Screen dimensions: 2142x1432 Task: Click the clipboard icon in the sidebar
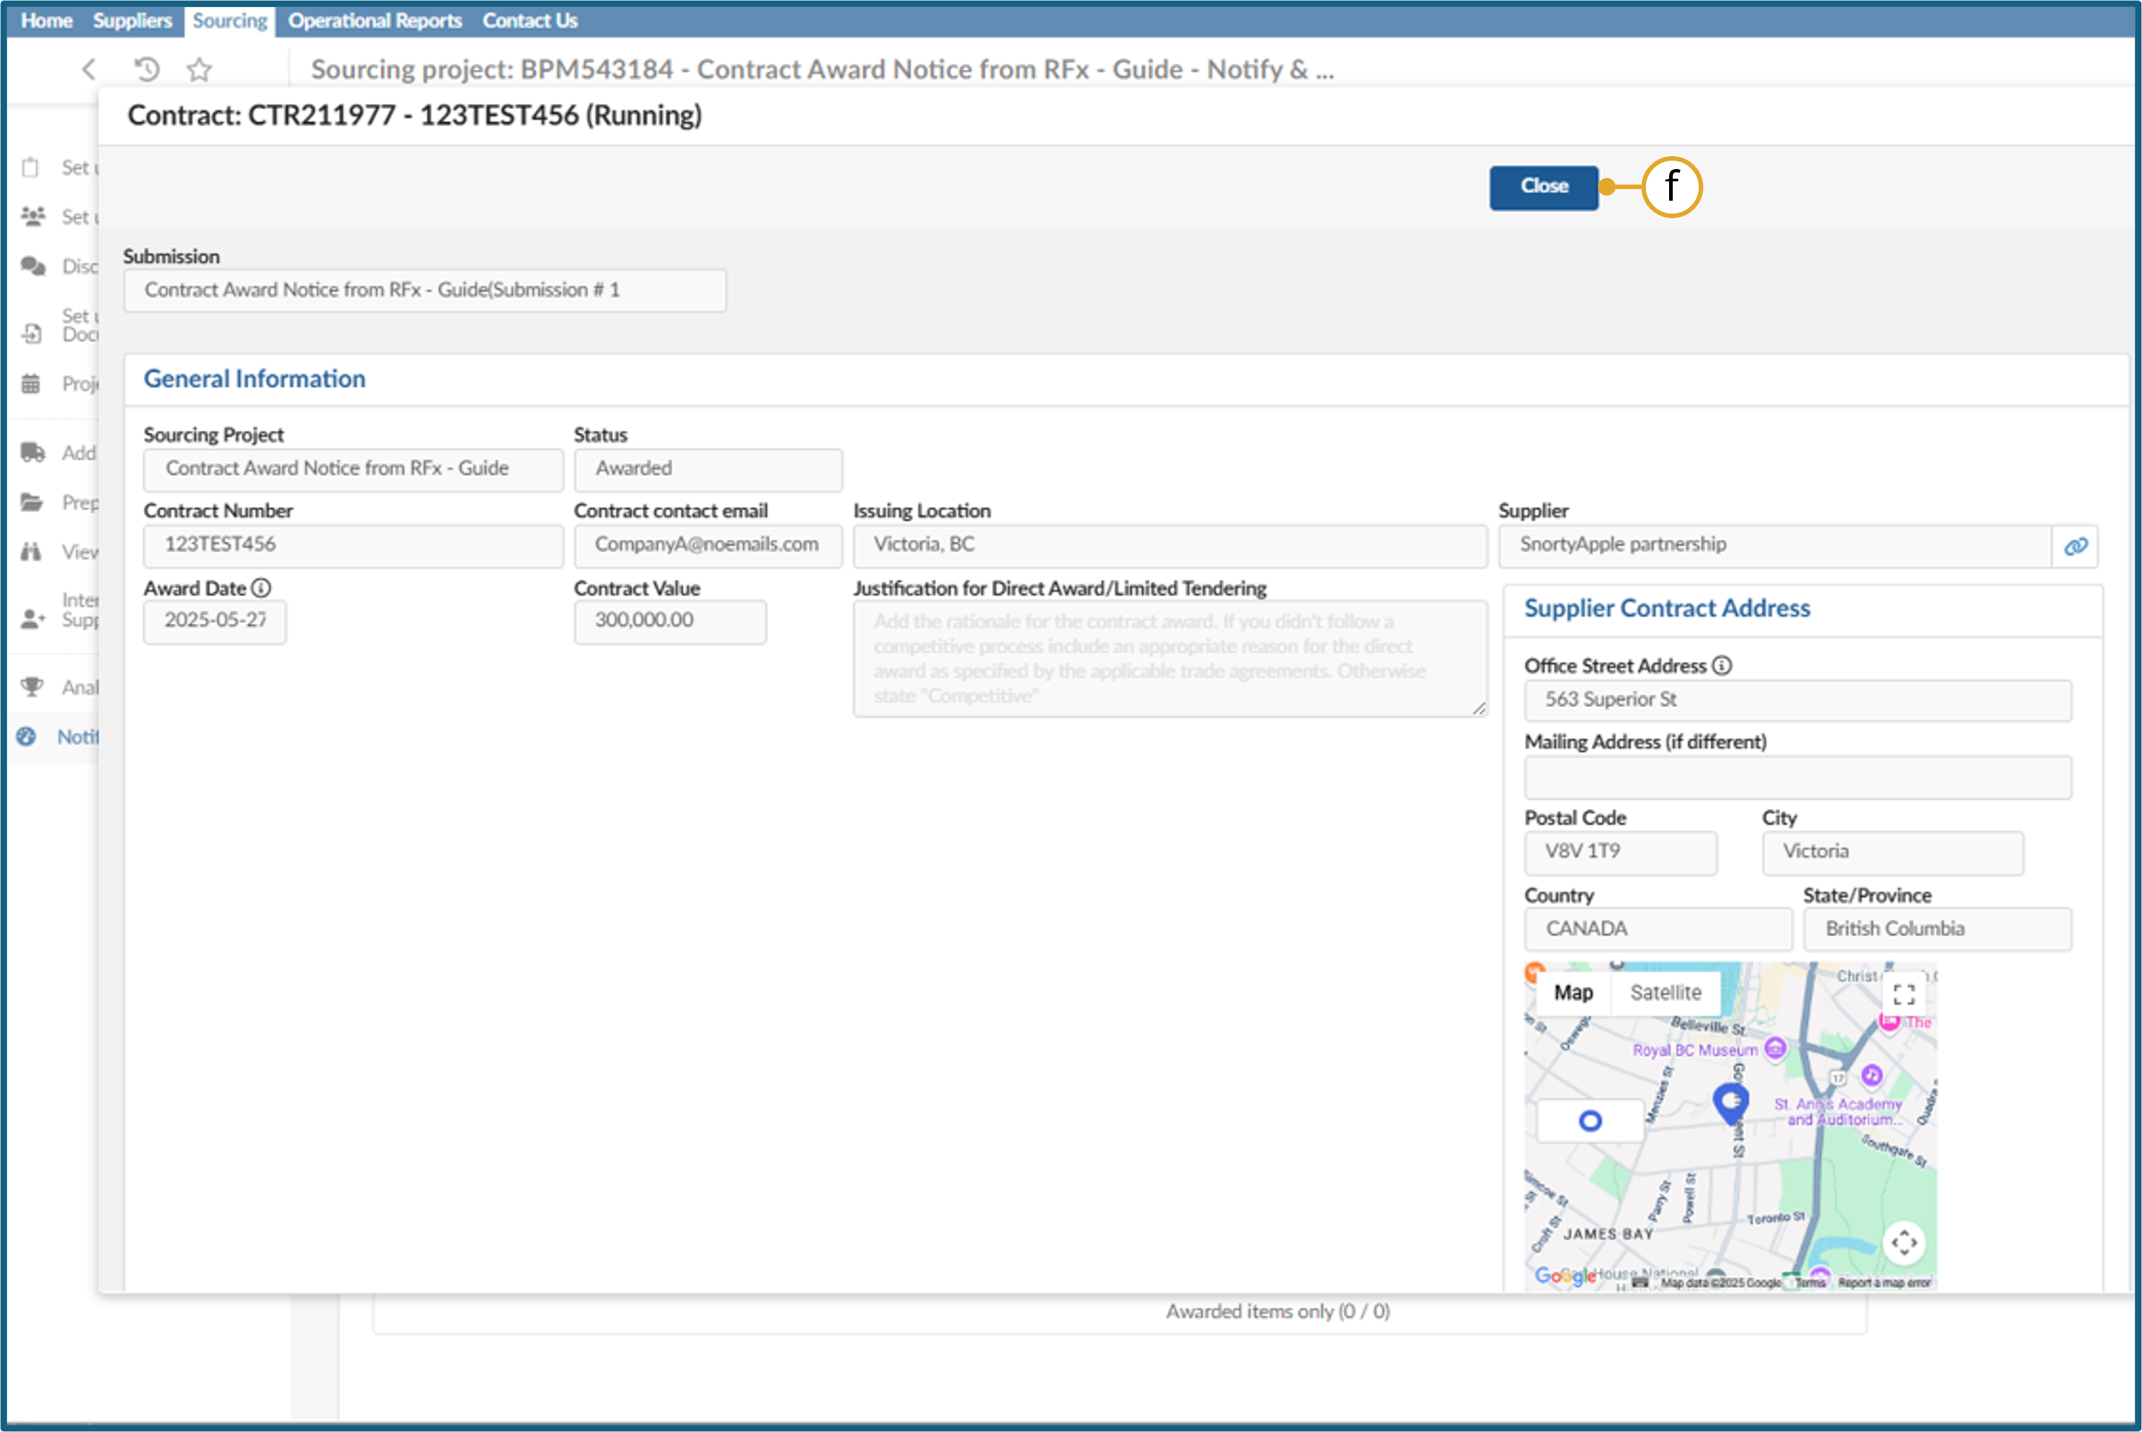[31, 167]
